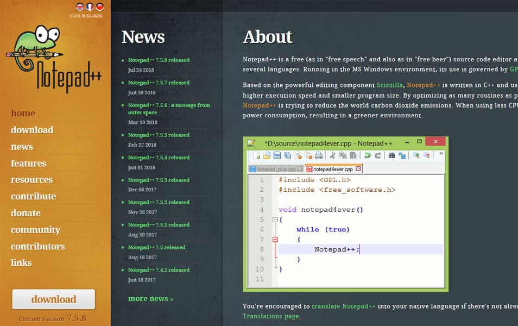
Task: Open the Translations page link
Action: 271,316
